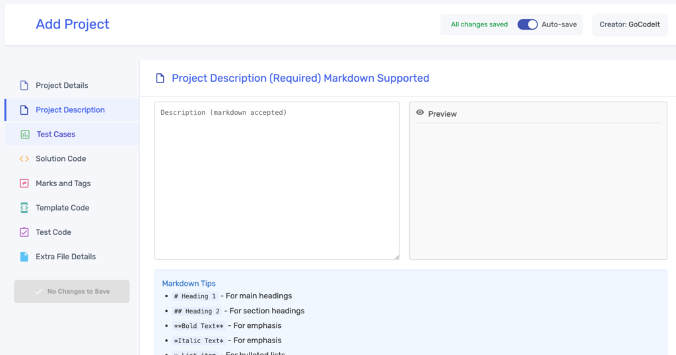Click the Test Cases chart icon
This screenshot has height=355, width=676.
click(25, 135)
